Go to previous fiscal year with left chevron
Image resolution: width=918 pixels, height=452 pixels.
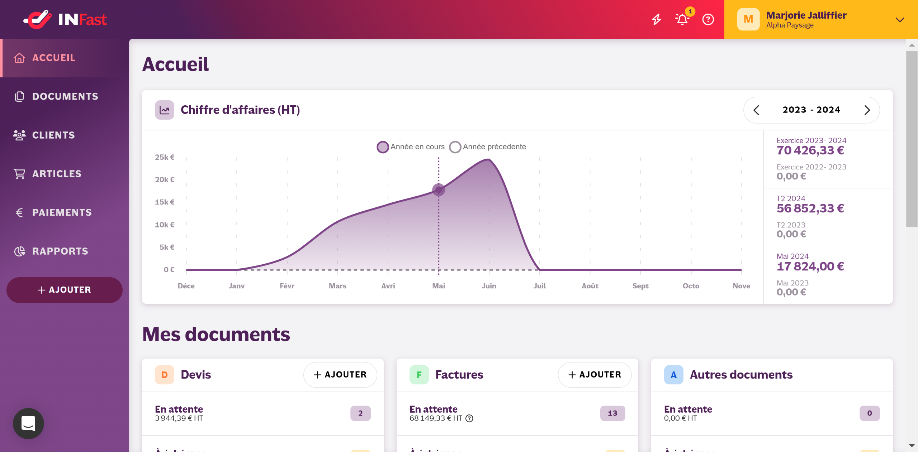(x=756, y=110)
